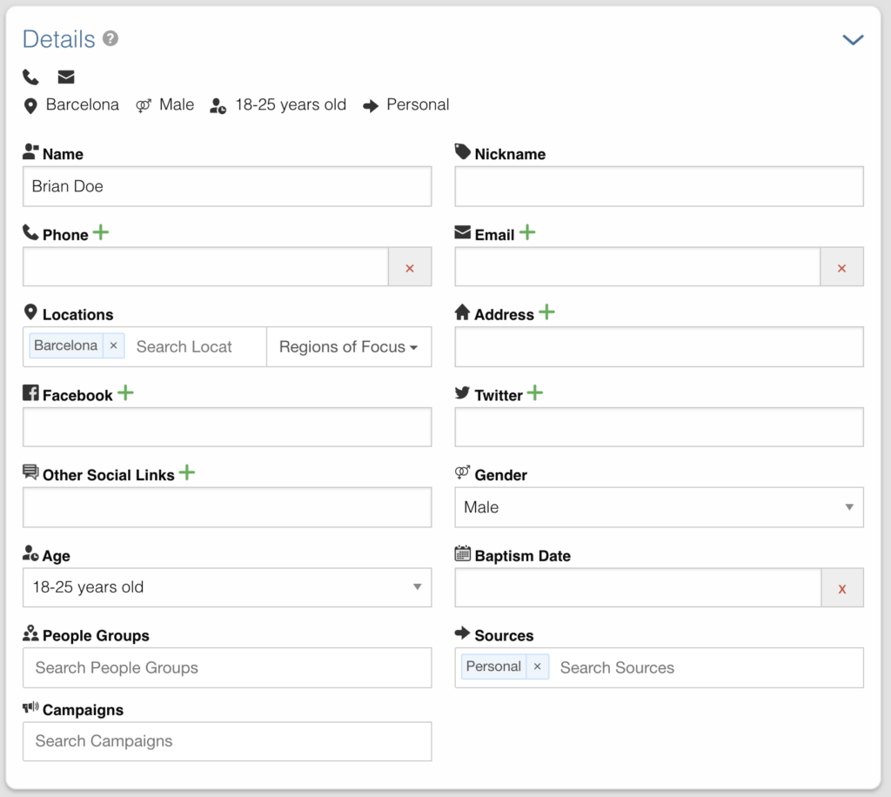Click the Search People Groups field
The image size is (891, 797).
click(227, 667)
